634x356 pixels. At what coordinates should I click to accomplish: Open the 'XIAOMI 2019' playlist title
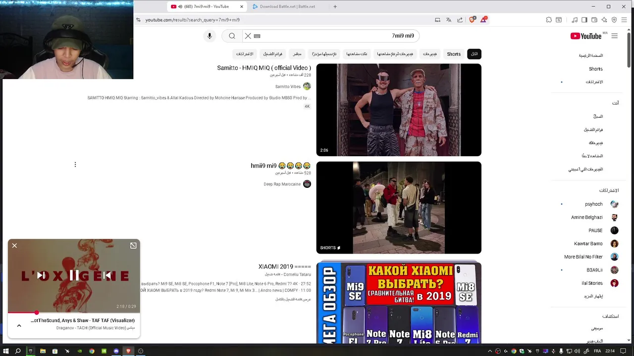(x=285, y=267)
